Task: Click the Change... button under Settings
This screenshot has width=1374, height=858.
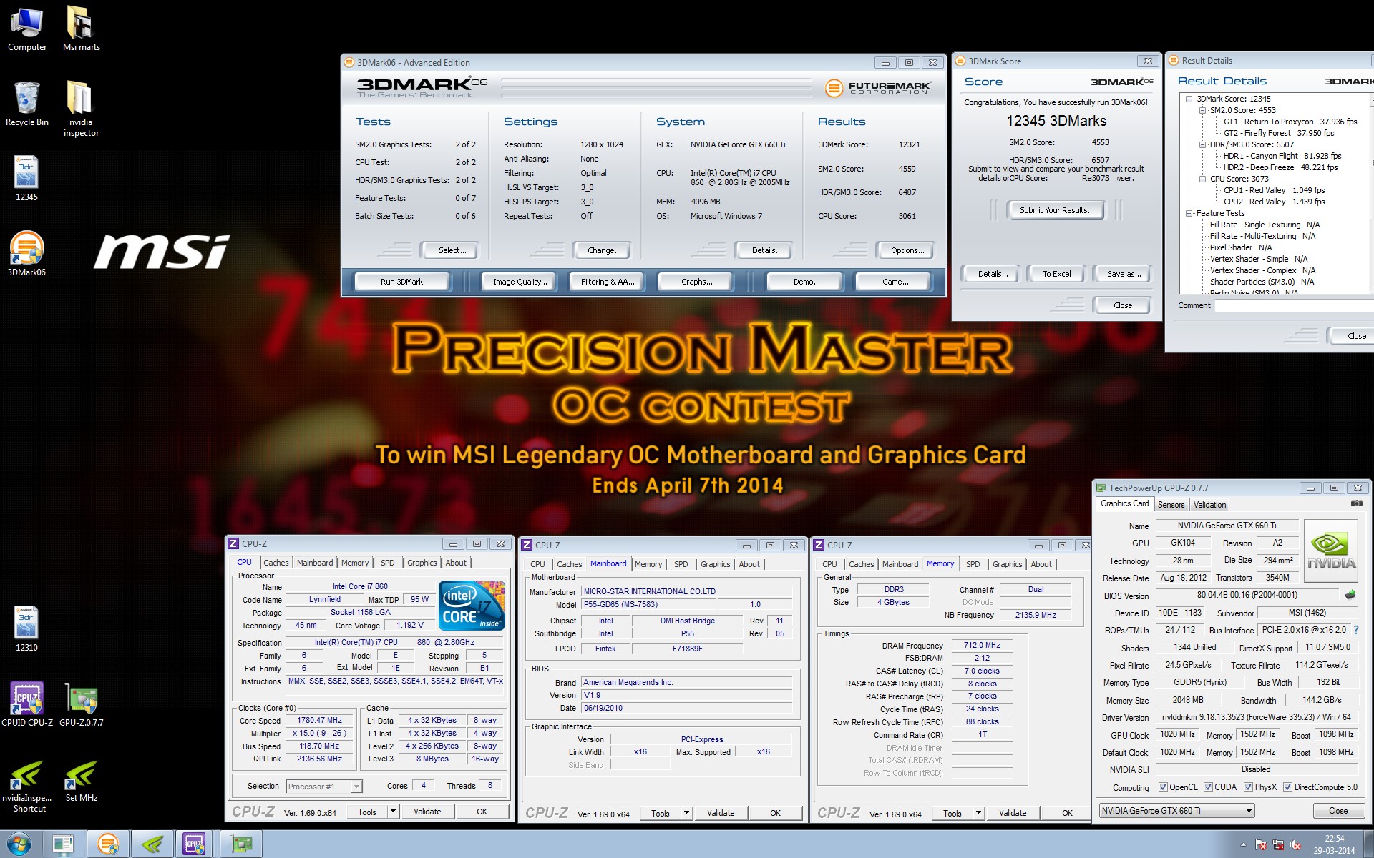Action: 603,250
